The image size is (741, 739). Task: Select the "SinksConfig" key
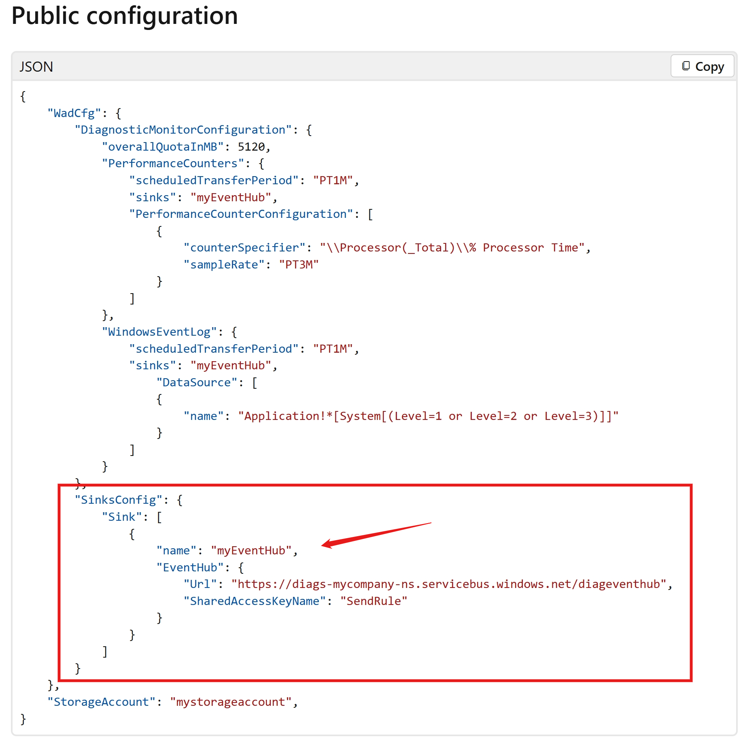(x=119, y=500)
